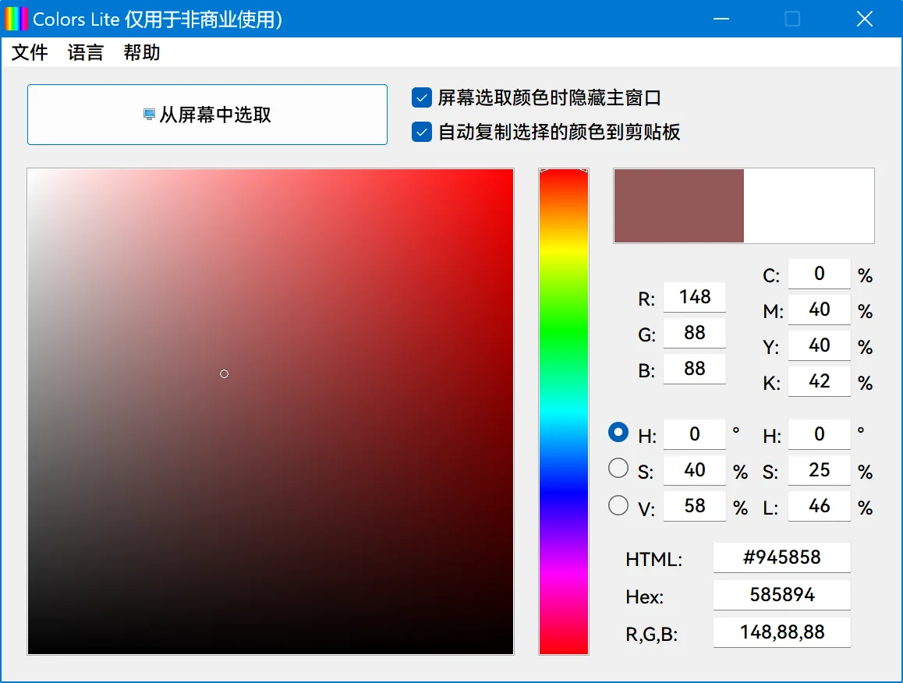903x683 pixels.
Task: Click the R,G,B combined value field
Action: point(781,632)
